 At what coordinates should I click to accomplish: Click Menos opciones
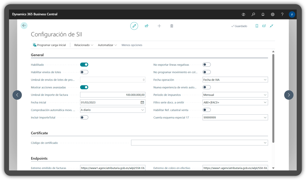pos(132,45)
